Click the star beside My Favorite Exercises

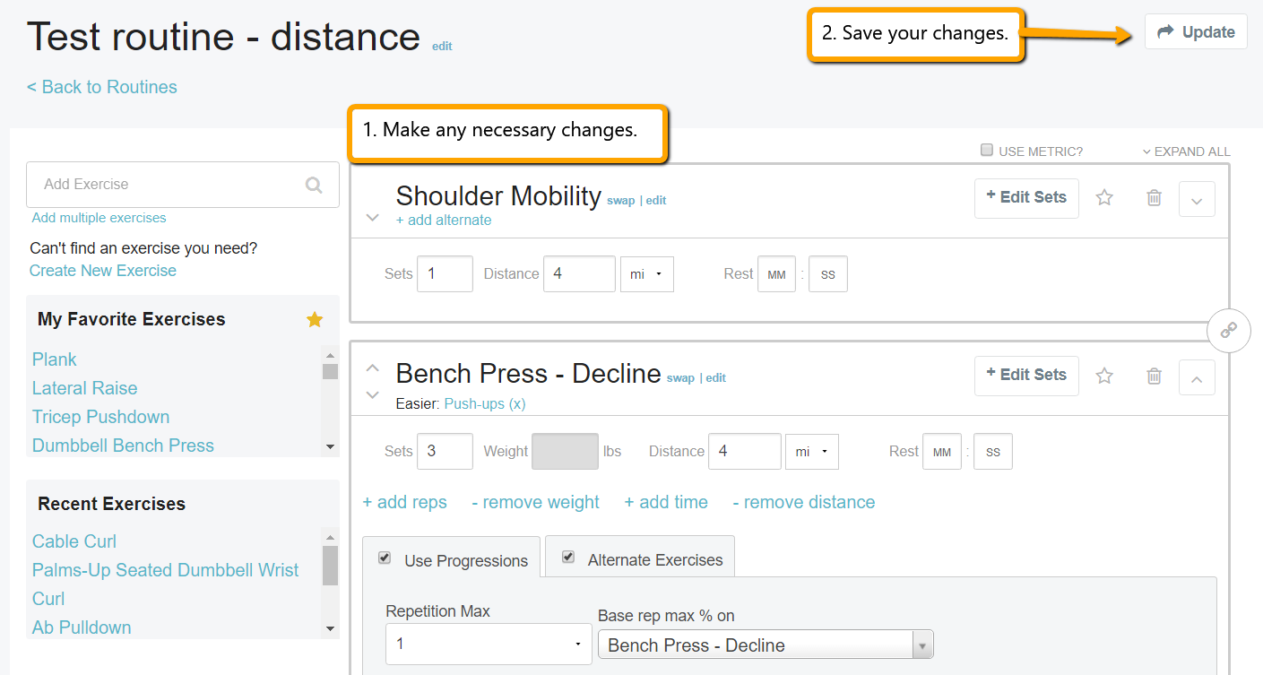pos(314,318)
